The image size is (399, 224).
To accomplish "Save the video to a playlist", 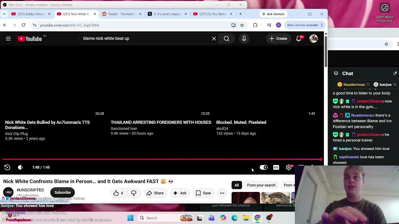I will pos(203,193).
